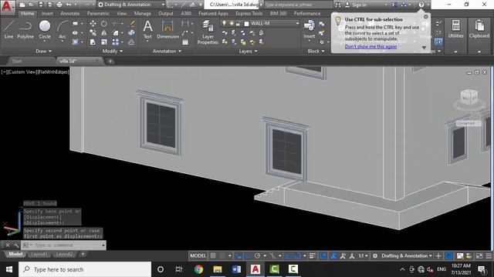Viewport: 494px width, 277px height.
Task: Expand the Block panel
Action: (316, 51)
